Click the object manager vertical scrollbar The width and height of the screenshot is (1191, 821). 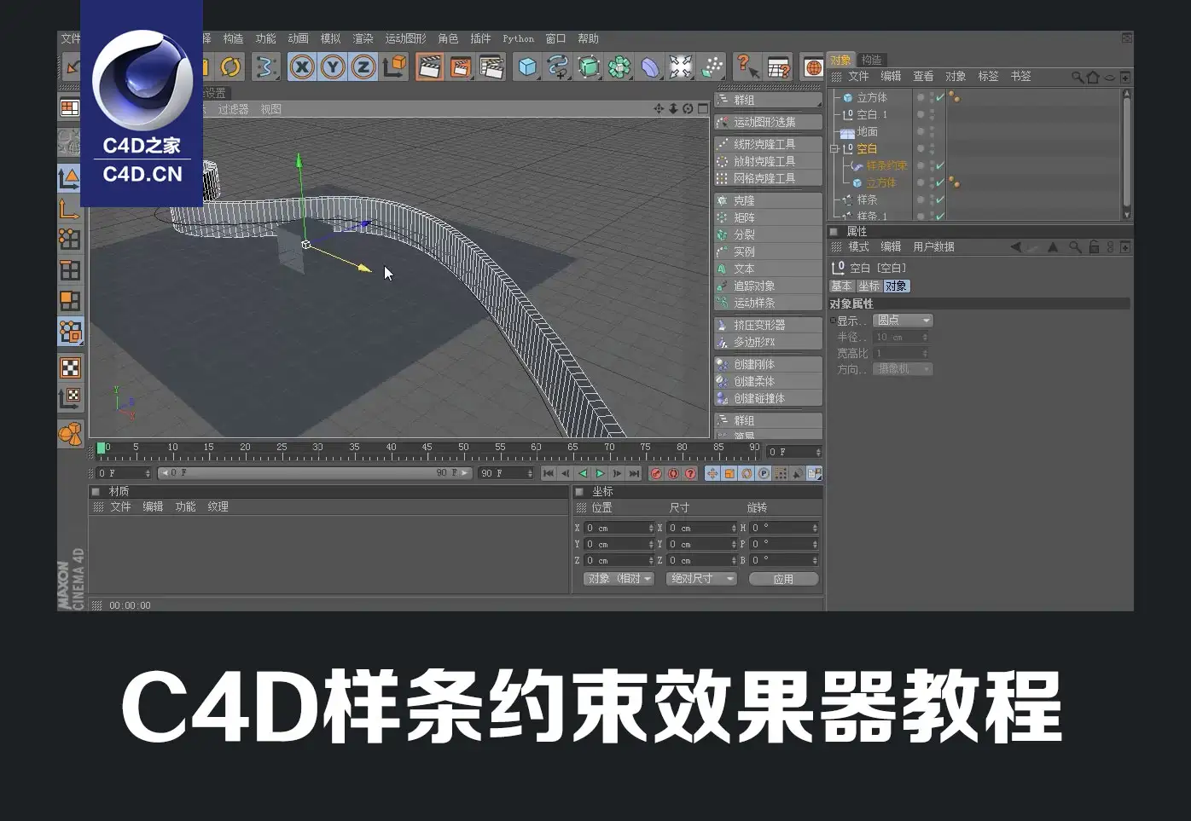pyautogui.click(x=1127, y=153)
